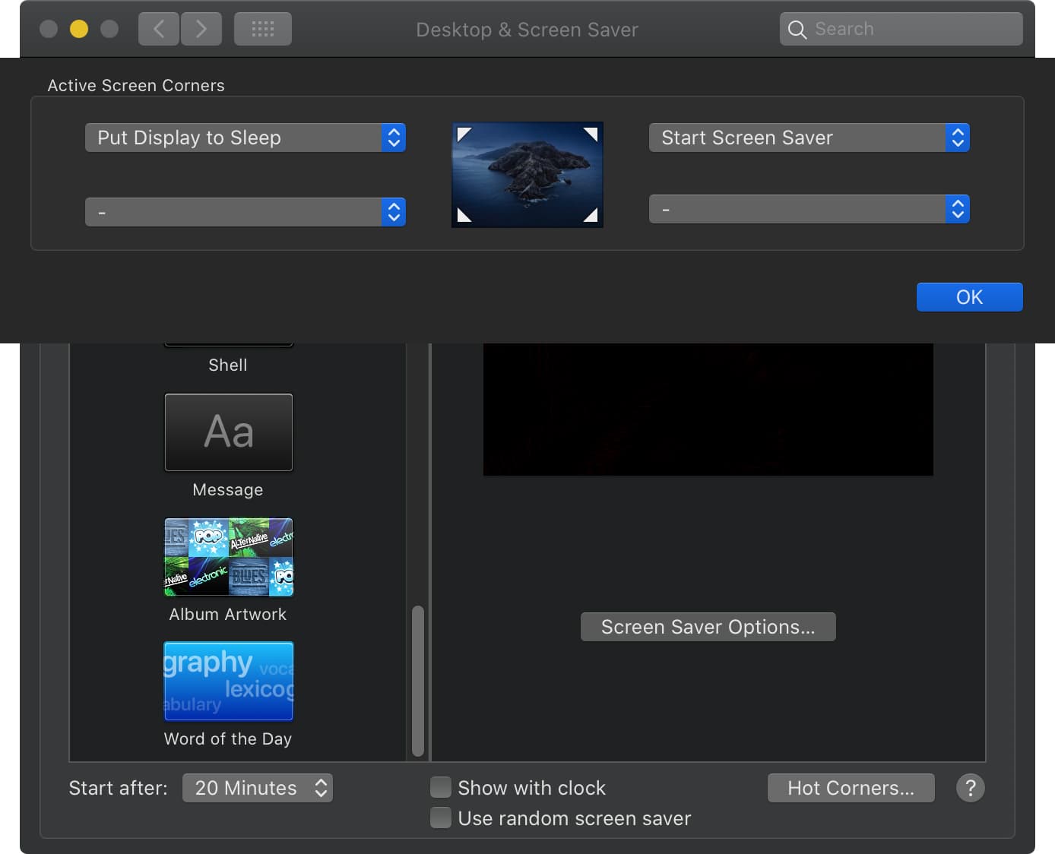Viewport: 1055px width, 854px height.
Task: Click the magnifying glass search icon
Action: point(797,30)
